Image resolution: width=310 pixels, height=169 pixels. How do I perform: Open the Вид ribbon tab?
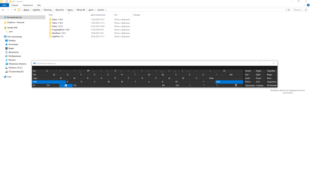[39, 5]
